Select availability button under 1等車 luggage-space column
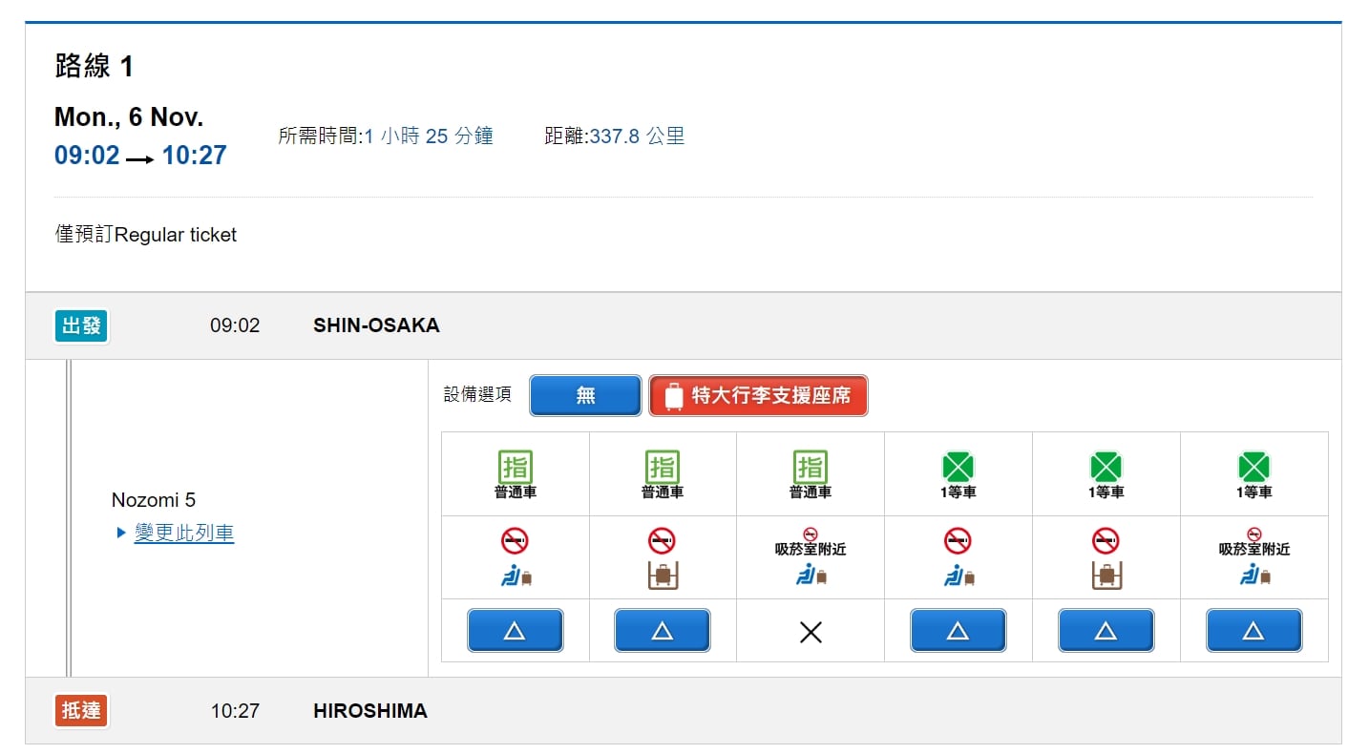This screenshot has width=1348, height=754. (1106, 631)
